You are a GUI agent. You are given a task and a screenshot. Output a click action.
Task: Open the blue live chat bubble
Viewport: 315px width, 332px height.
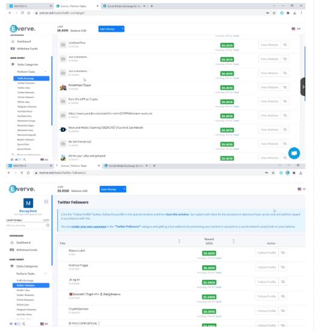(294, 153)
